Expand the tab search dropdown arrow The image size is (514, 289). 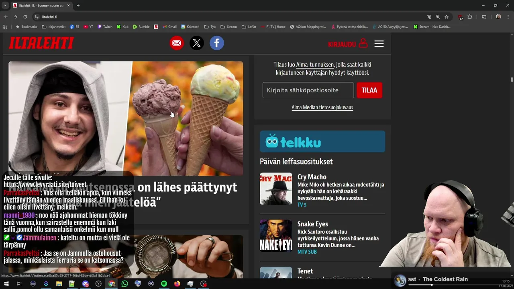(5, 6)
